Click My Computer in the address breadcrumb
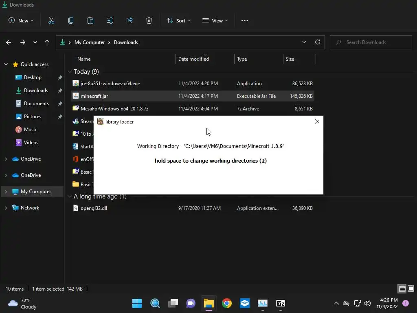 90,42
